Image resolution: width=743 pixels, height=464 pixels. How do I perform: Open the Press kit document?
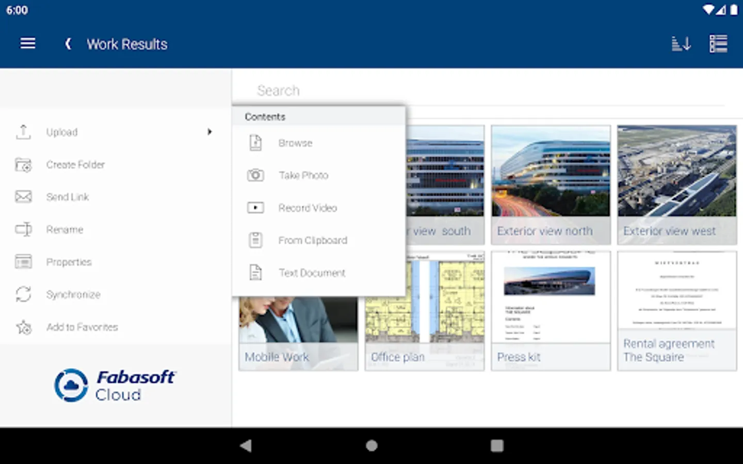coord(551,310)
